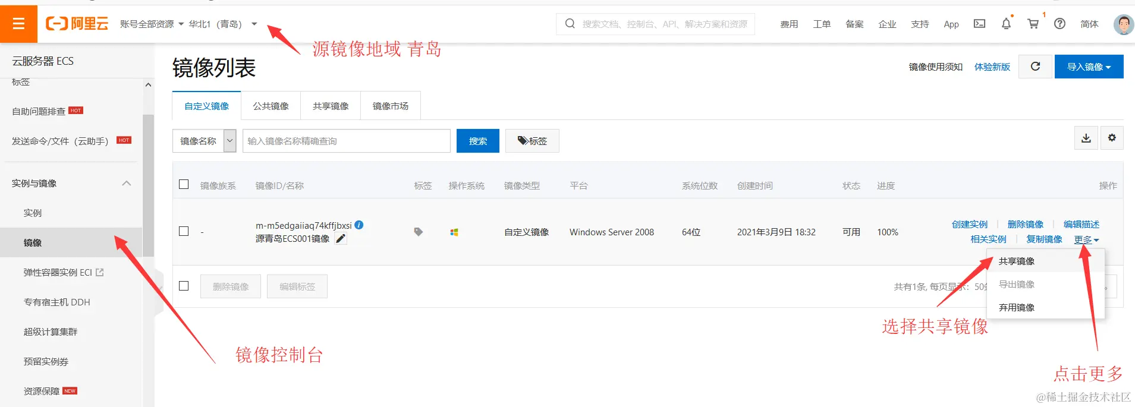Click the disabled 编辑标签 button
Image resolution: width=1135 pixels, height=407 pixels.
coord(297,286)
